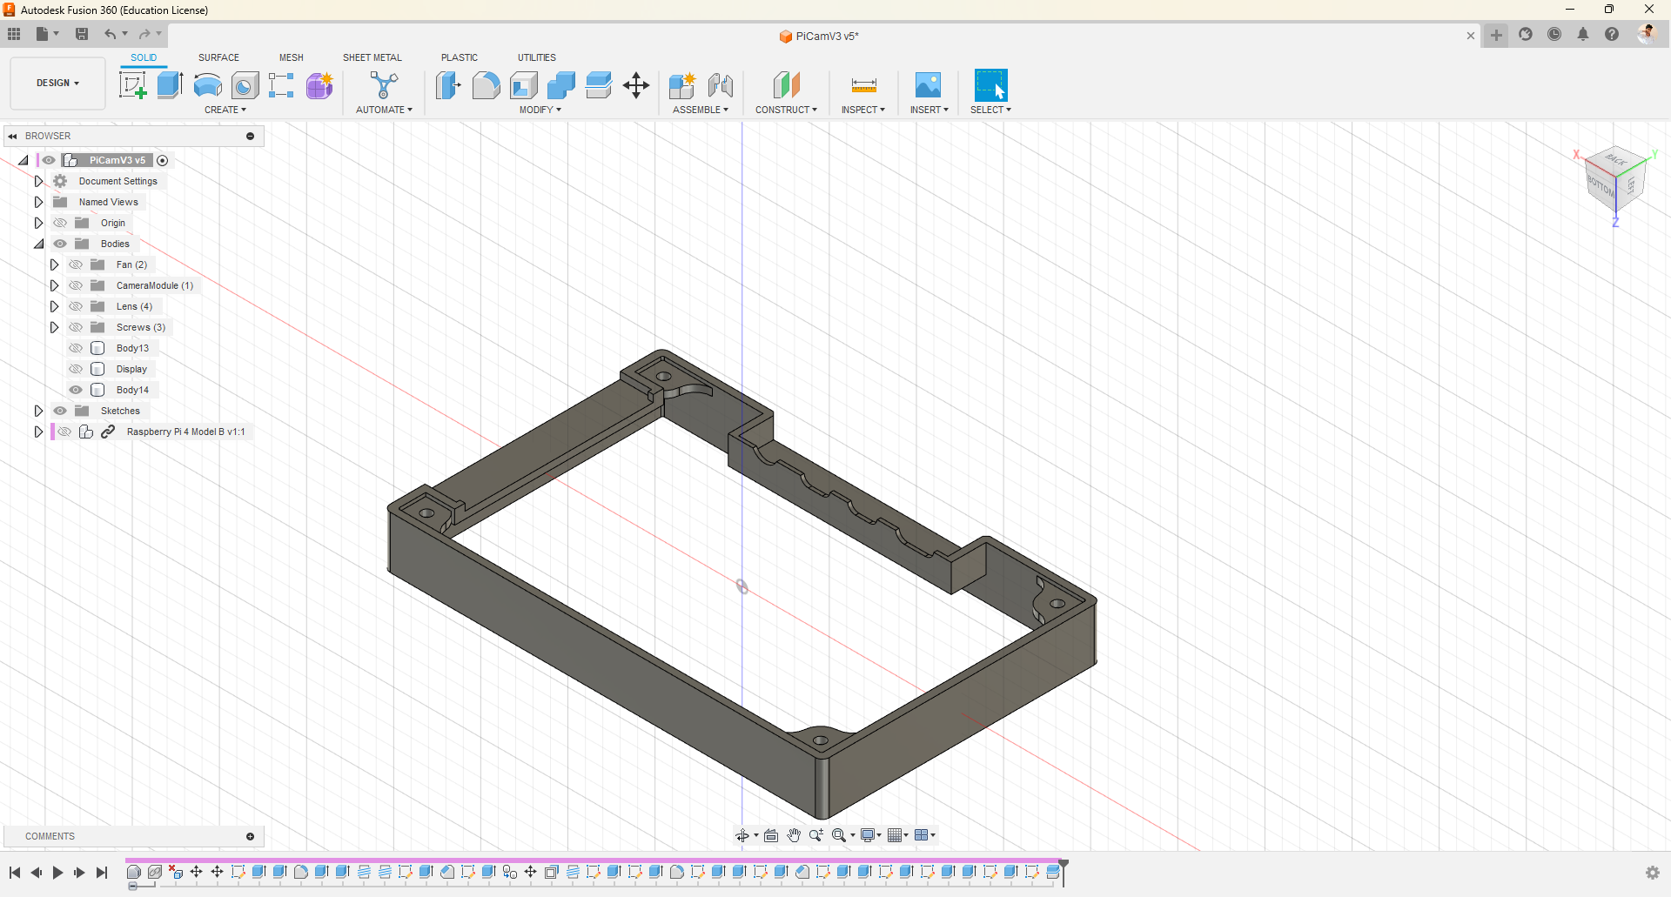Select the Create Sketch tool

click(x=132, y=85)
